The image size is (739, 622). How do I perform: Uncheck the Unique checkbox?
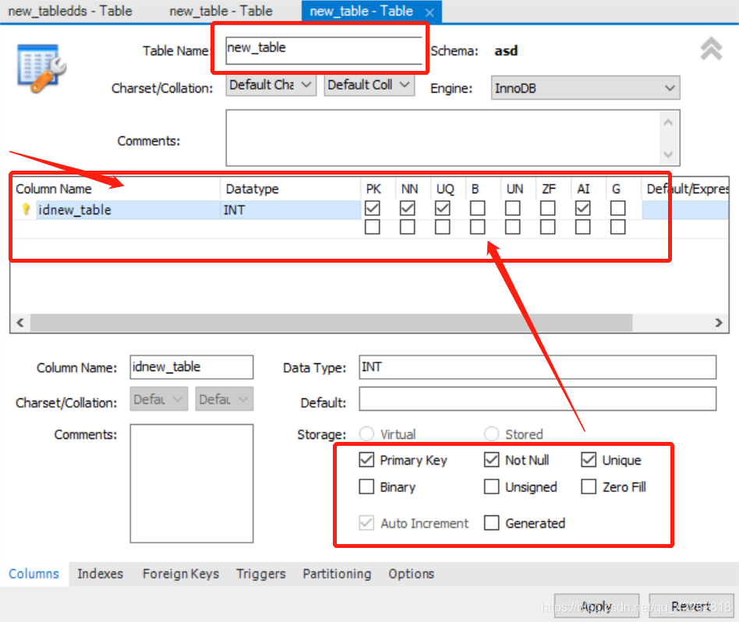pos(589,460)
